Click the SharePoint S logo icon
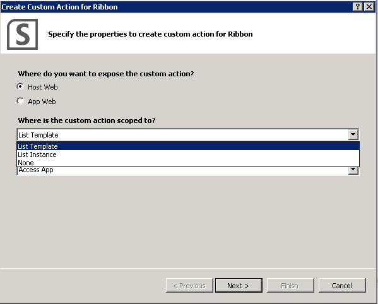This screenshot has width=378, height=304. pos(23,34)
